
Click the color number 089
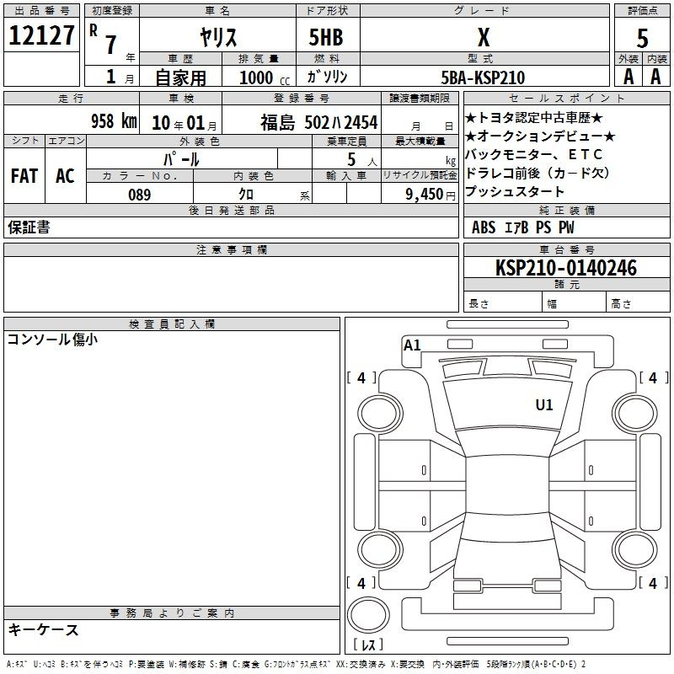(x=140, y=195)
